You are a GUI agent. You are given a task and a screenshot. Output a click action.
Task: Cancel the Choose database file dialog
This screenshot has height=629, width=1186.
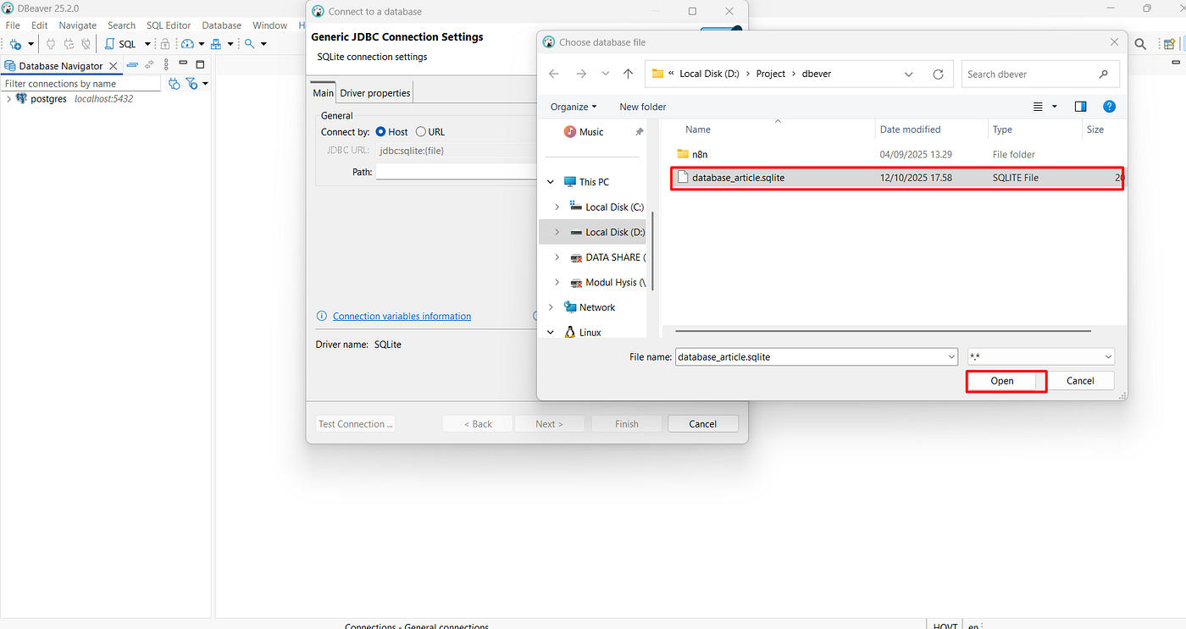click(x=1080, y=381)
